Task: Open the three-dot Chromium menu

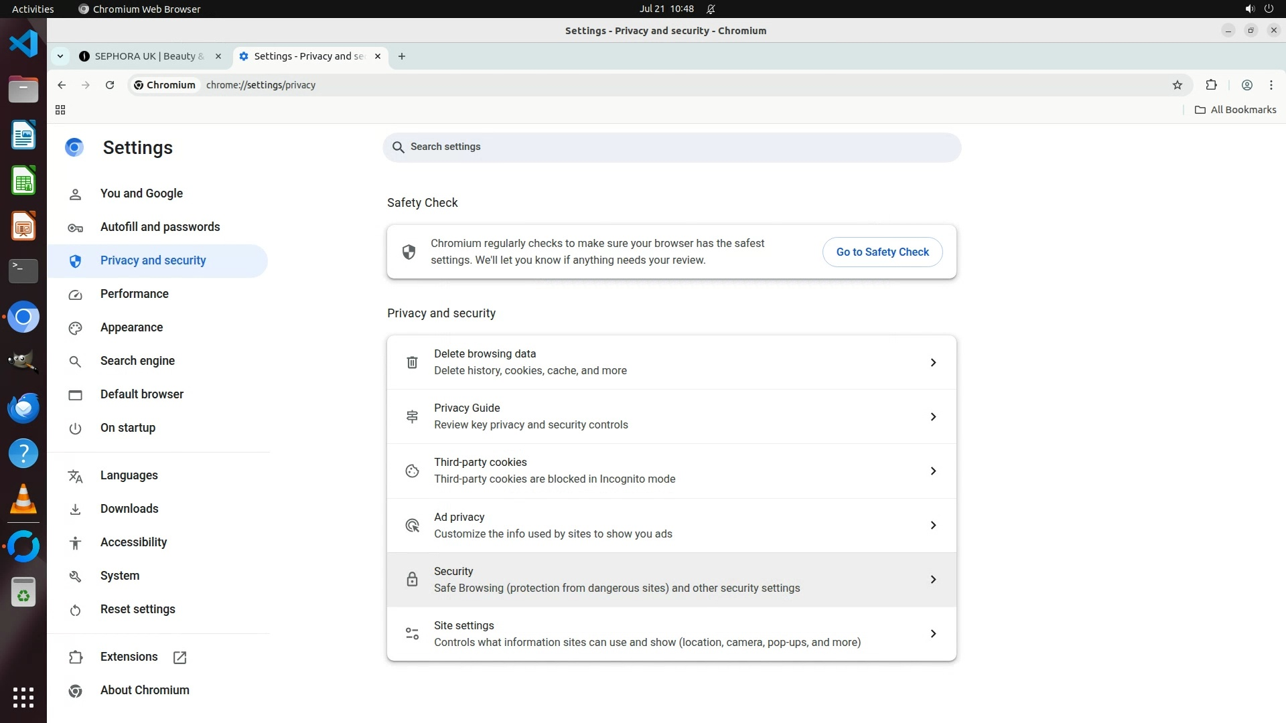Action: coord(1271,85)
